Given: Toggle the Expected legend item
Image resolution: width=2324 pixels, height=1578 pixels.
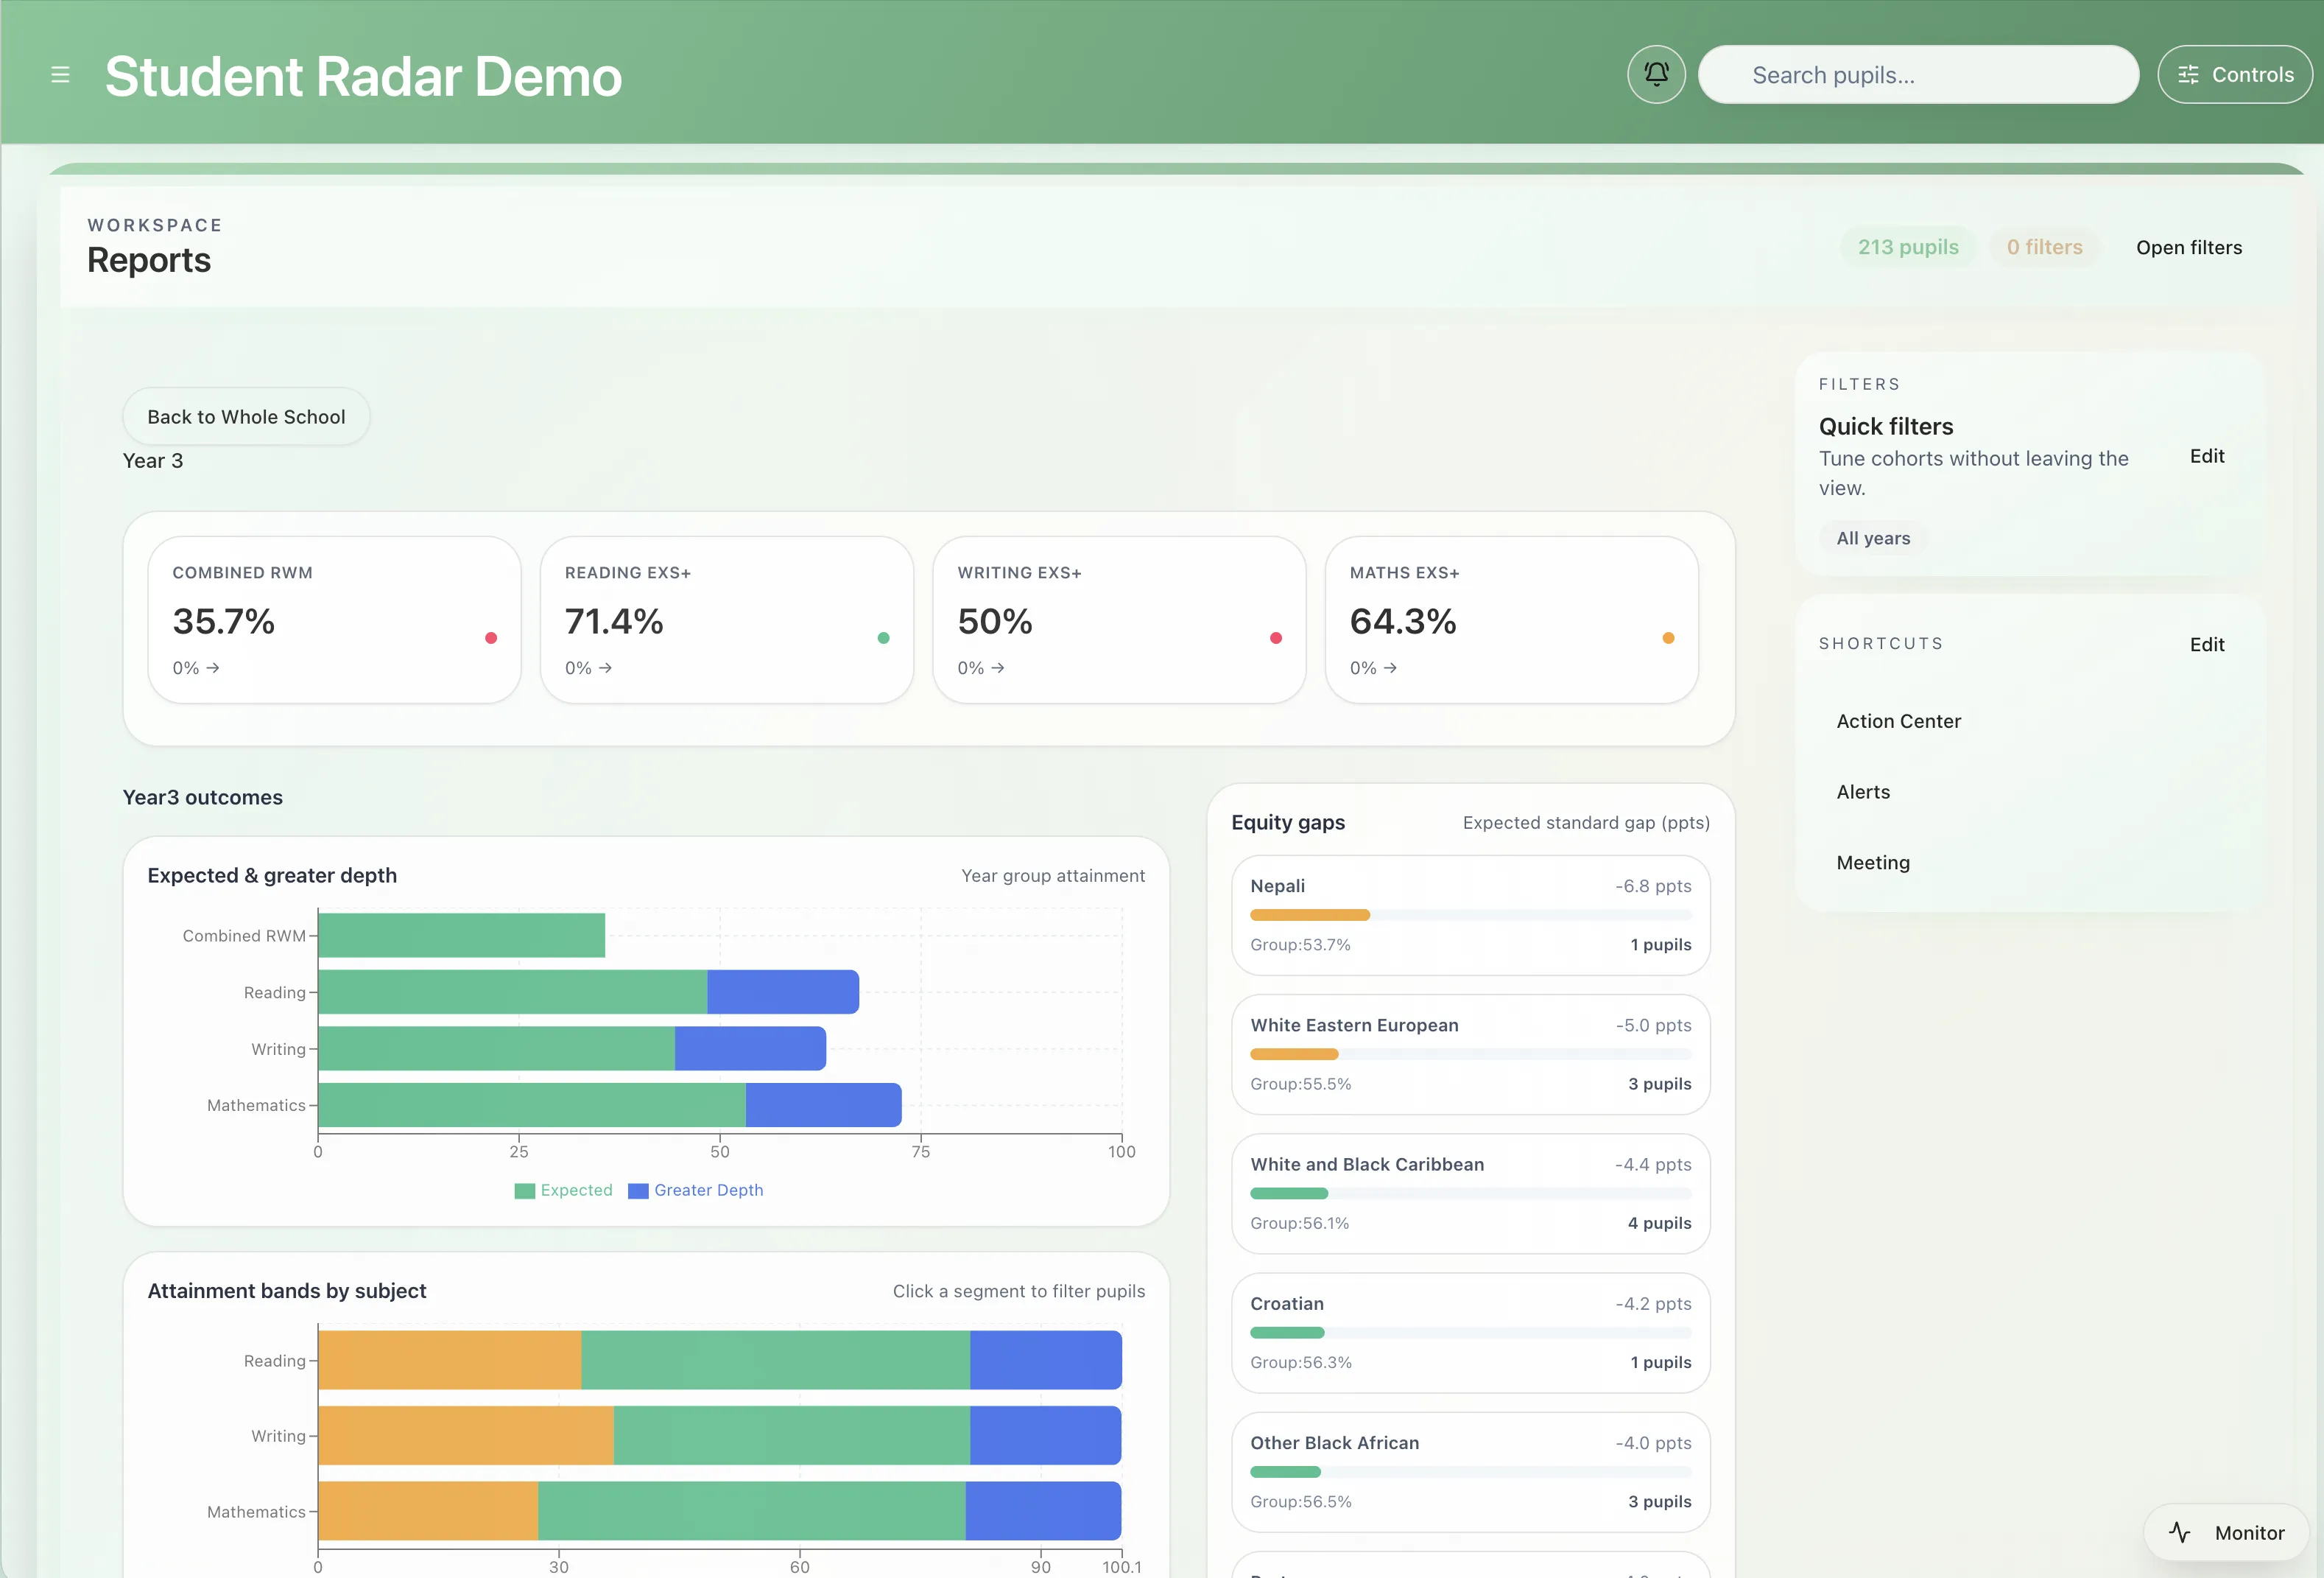Looking at the screenshot, I should click(563, 1190).
